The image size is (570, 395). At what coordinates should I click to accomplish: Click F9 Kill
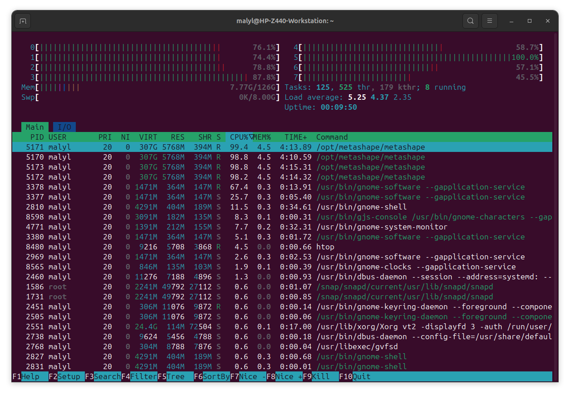coord(321,376)
